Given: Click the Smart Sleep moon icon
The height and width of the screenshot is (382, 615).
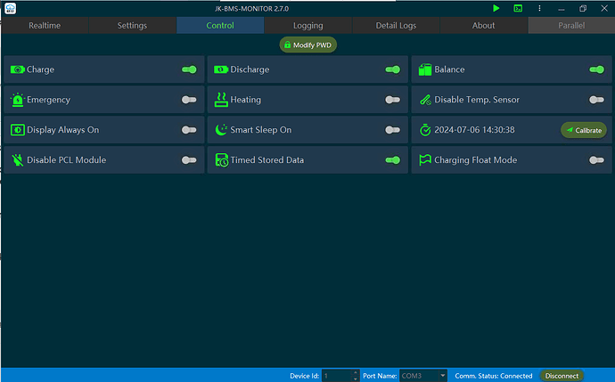Looking at the screenshot, I should [221, 130].
